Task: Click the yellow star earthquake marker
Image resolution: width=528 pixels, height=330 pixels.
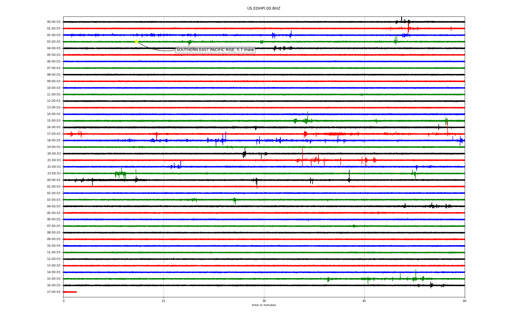Action: (x=136, y=42)
